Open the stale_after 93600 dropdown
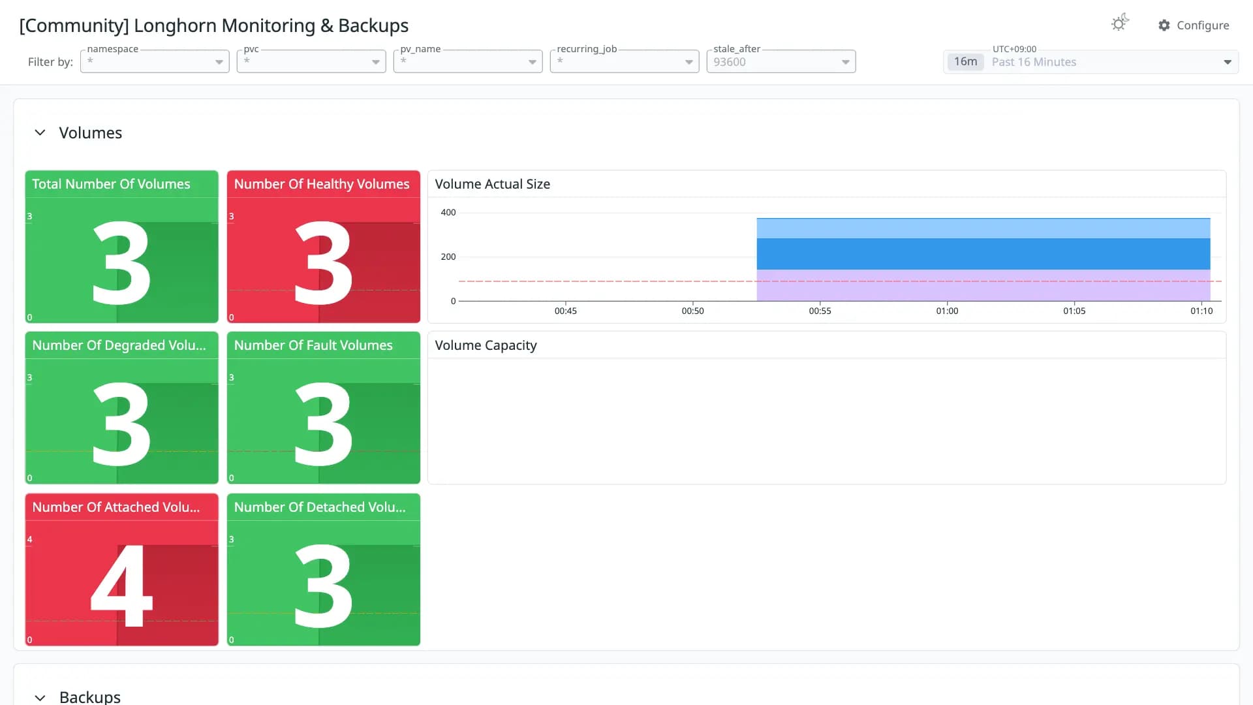This screenshot has height=705, width=1253. coord(781,61)
